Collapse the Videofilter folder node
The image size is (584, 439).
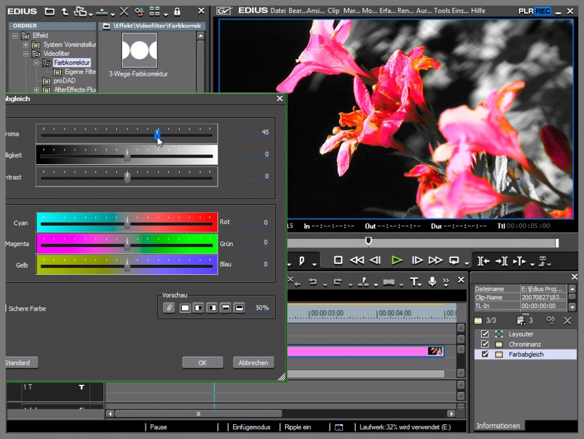coord(26,54)
